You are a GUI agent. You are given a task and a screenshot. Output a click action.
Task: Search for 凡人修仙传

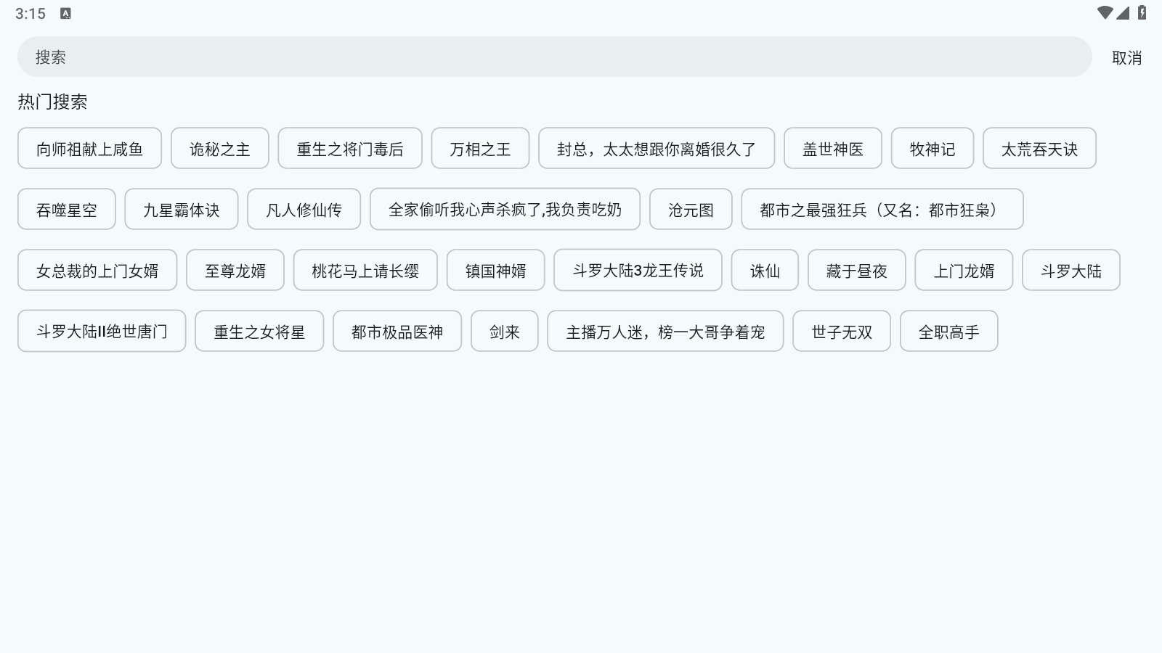304,209
